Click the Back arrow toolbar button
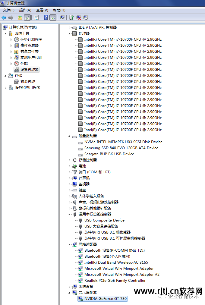This screenshot has height=305, width=205. (4, 18)
